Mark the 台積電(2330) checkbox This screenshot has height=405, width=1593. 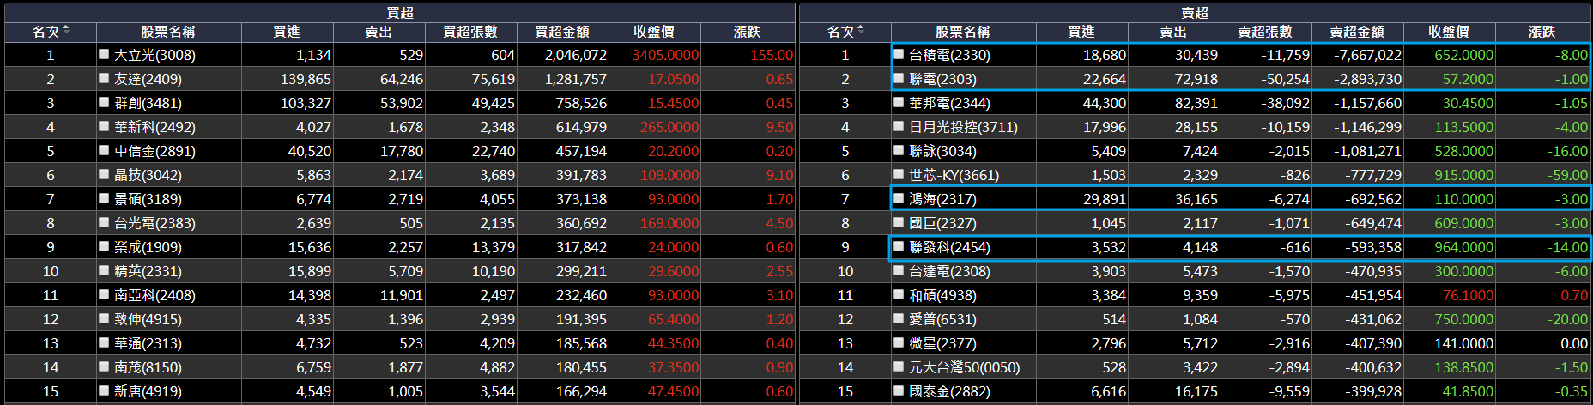click(899, 54)
